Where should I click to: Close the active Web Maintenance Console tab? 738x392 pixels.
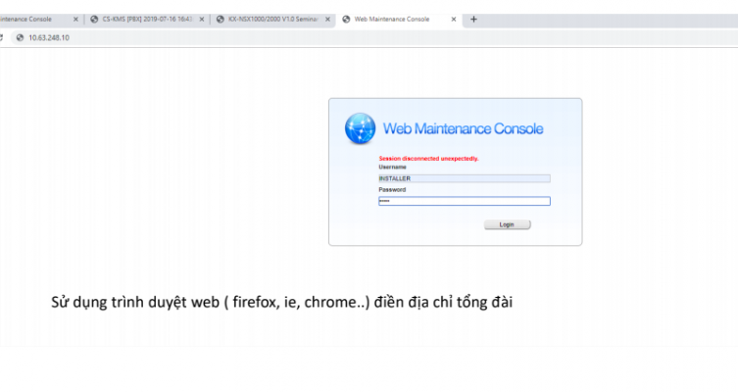453,19
